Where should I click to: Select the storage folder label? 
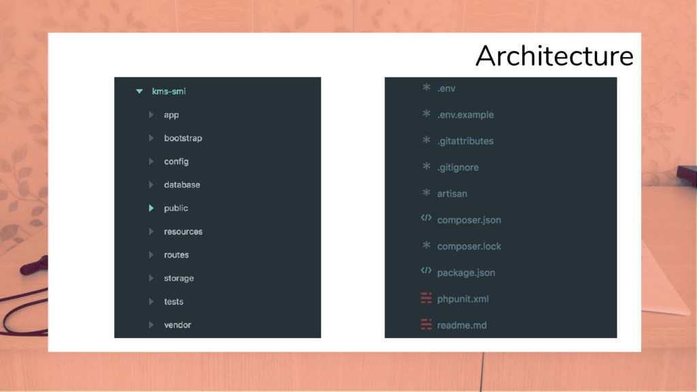(x=179, y=278)
